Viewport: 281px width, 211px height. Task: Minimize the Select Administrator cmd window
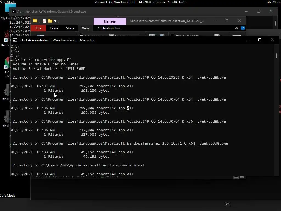click(x=248, y=40)
